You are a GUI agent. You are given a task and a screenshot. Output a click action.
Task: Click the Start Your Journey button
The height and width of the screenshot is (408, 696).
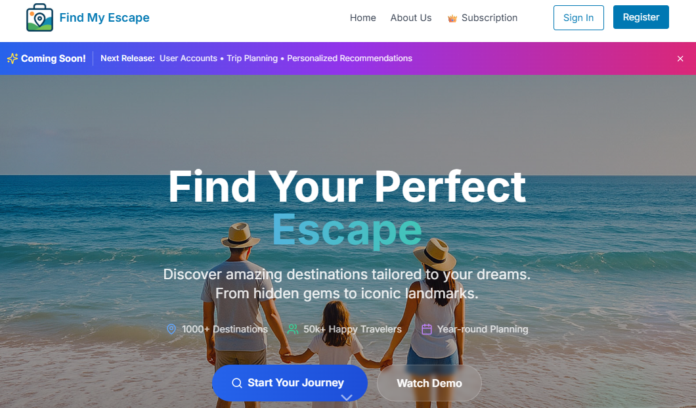tap(290, 382)
